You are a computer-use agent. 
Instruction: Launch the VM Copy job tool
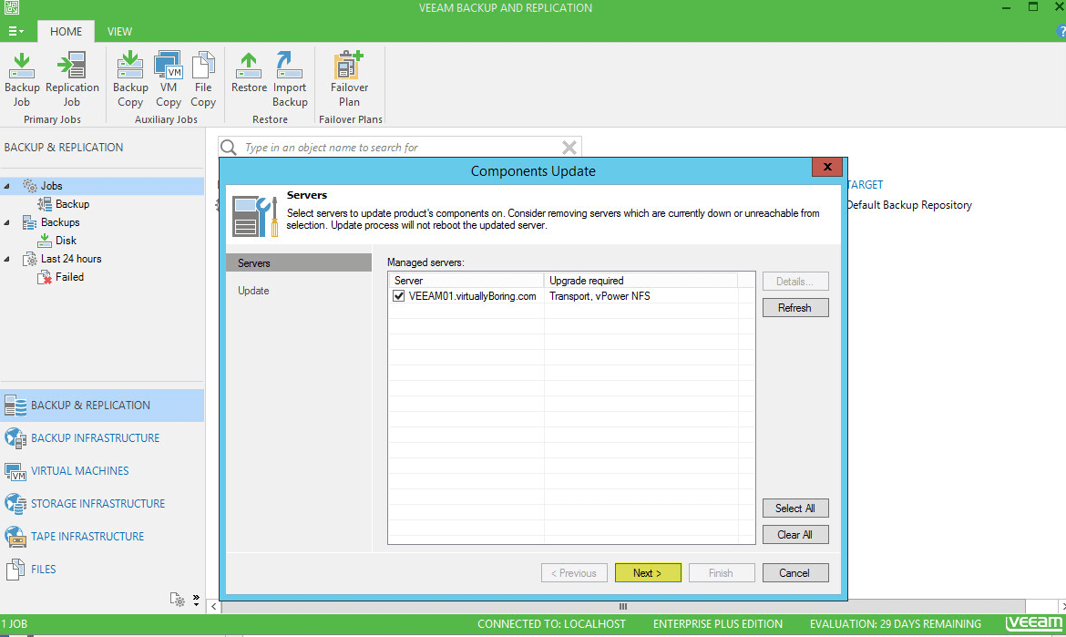[x=168, y=79]
